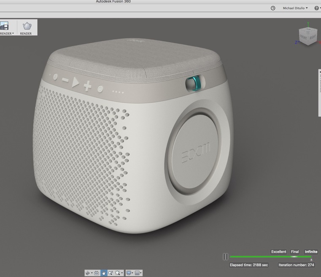Expand the Orbit tool options arrow
Screen dimensions: 321x277
tap(92, 273)
